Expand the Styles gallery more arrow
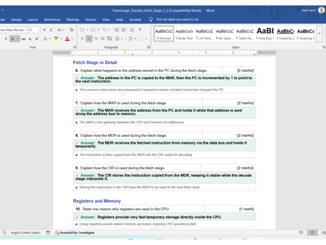Screen dimensions: 326x245 tap(319, 33)
